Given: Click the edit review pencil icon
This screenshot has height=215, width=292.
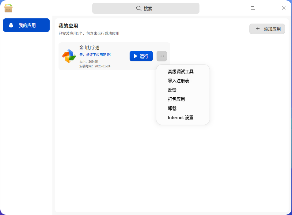Looking at the screenshot, I should click(109, 55).
